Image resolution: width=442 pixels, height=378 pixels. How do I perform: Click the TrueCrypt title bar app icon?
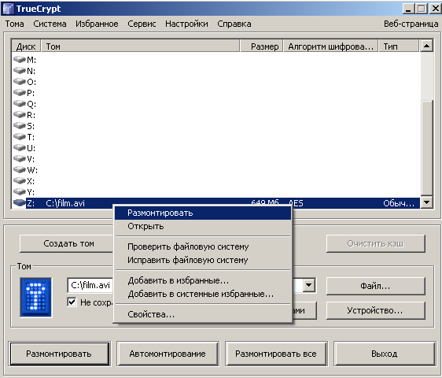click(x=8, y=9)
